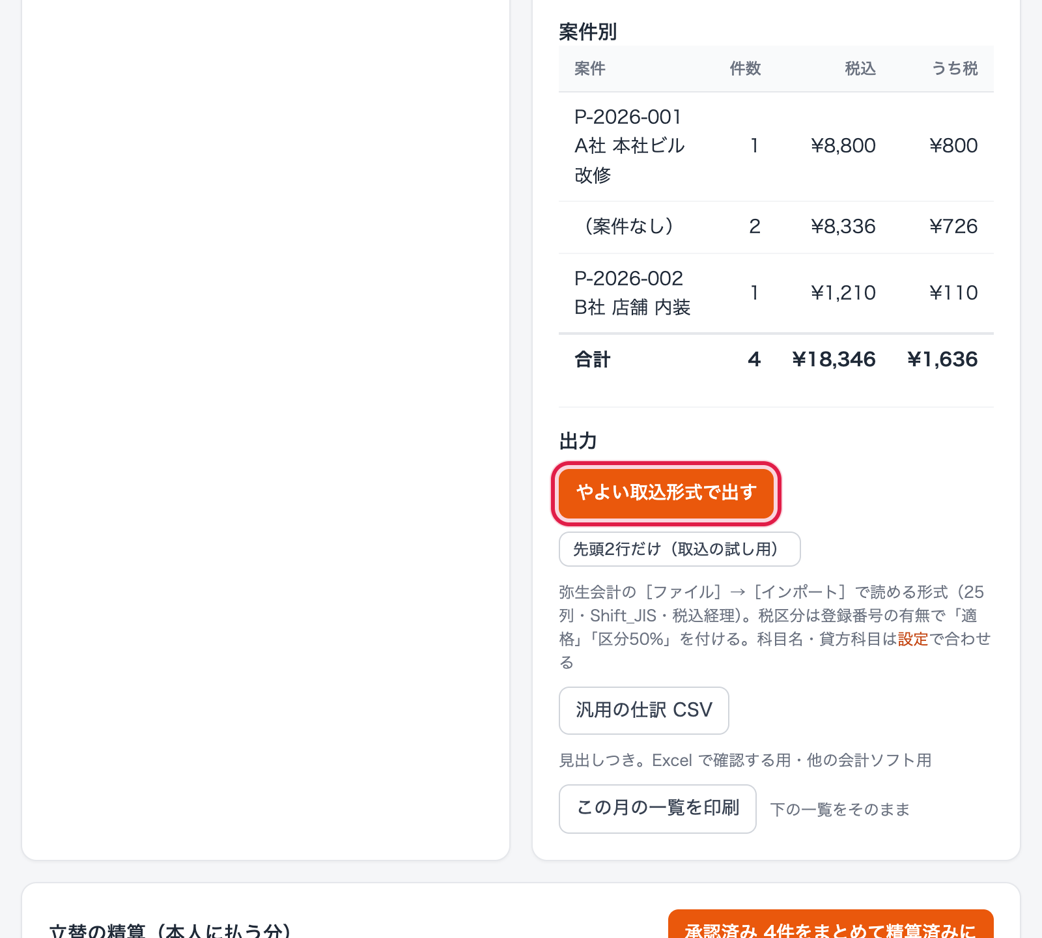Click the 出力 section heading
1042x938 pixels.
tap(578, 441)
